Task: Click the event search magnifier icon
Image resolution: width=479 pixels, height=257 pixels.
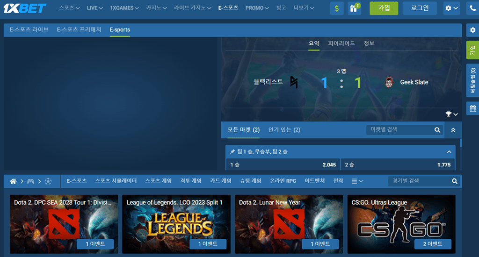Action: tap(455, 181)
